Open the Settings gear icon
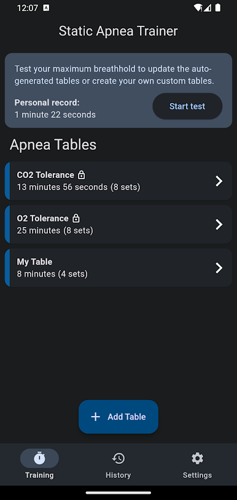The height and width of the screenshot is (500, 237). tap(197, 458)
